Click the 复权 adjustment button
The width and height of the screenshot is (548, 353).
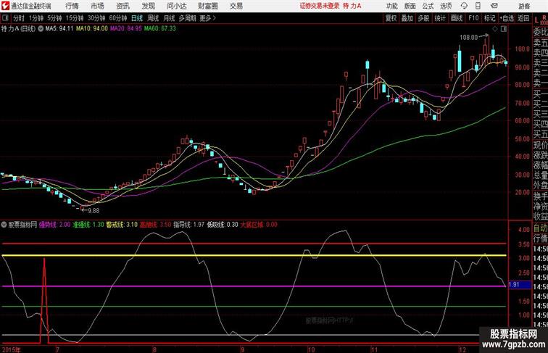pos(391,18)
